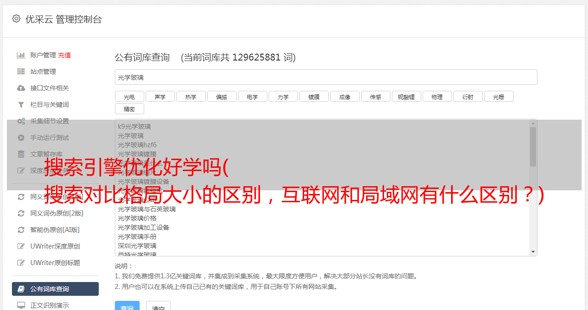
Task: Click the 镀膜 tag button
Action: 314,96
